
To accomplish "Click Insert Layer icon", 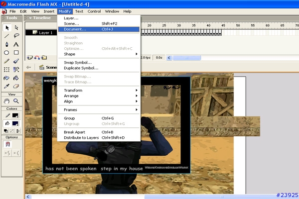I will pos(30,58).
